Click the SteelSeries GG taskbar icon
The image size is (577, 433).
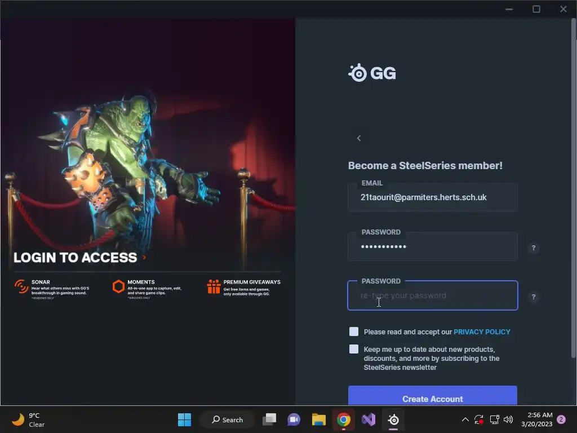(x=393, y=419)
